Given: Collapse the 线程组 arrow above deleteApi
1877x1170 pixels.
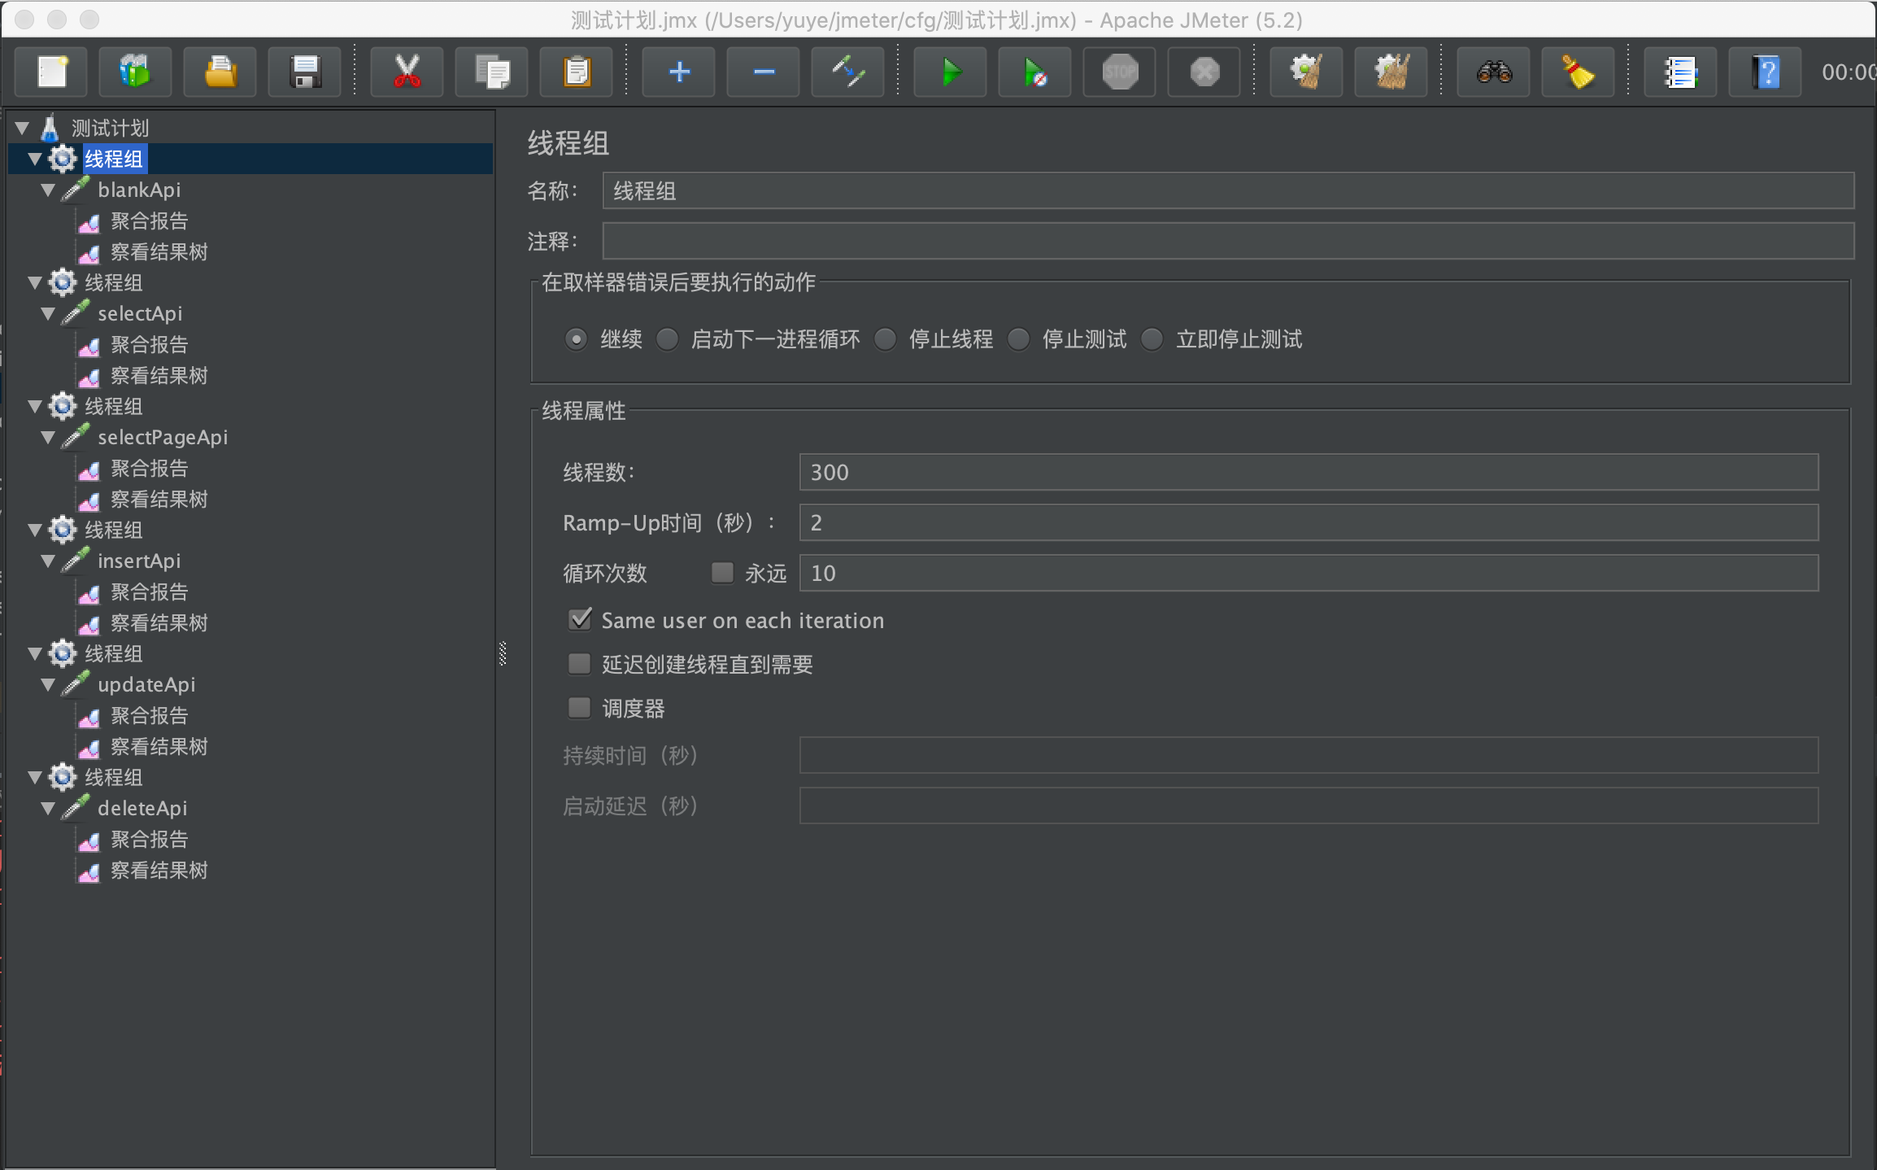Looking at the screenshot, I should pos(35,777).
